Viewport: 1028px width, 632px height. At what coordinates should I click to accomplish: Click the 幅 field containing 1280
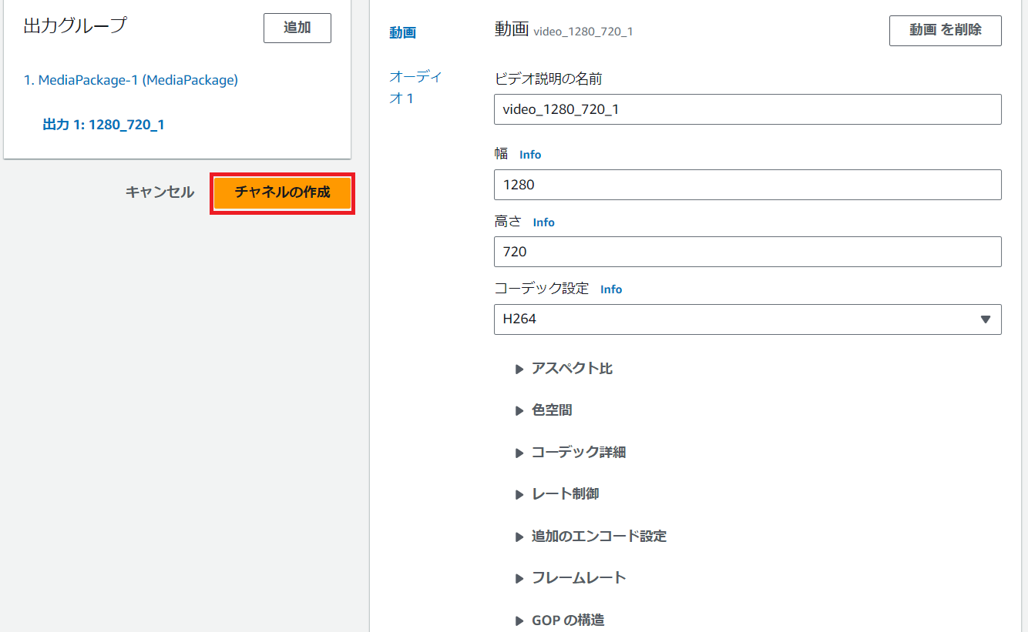coord(747,185)
